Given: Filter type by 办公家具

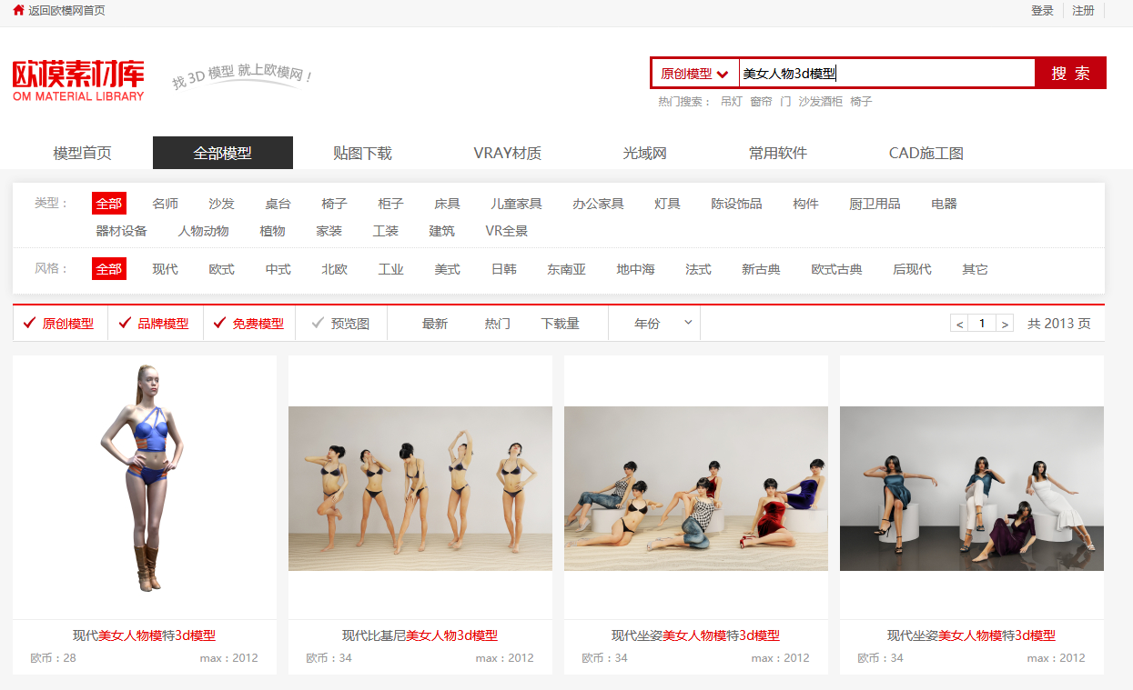Looking at the screenshot, I should (599, 204).
